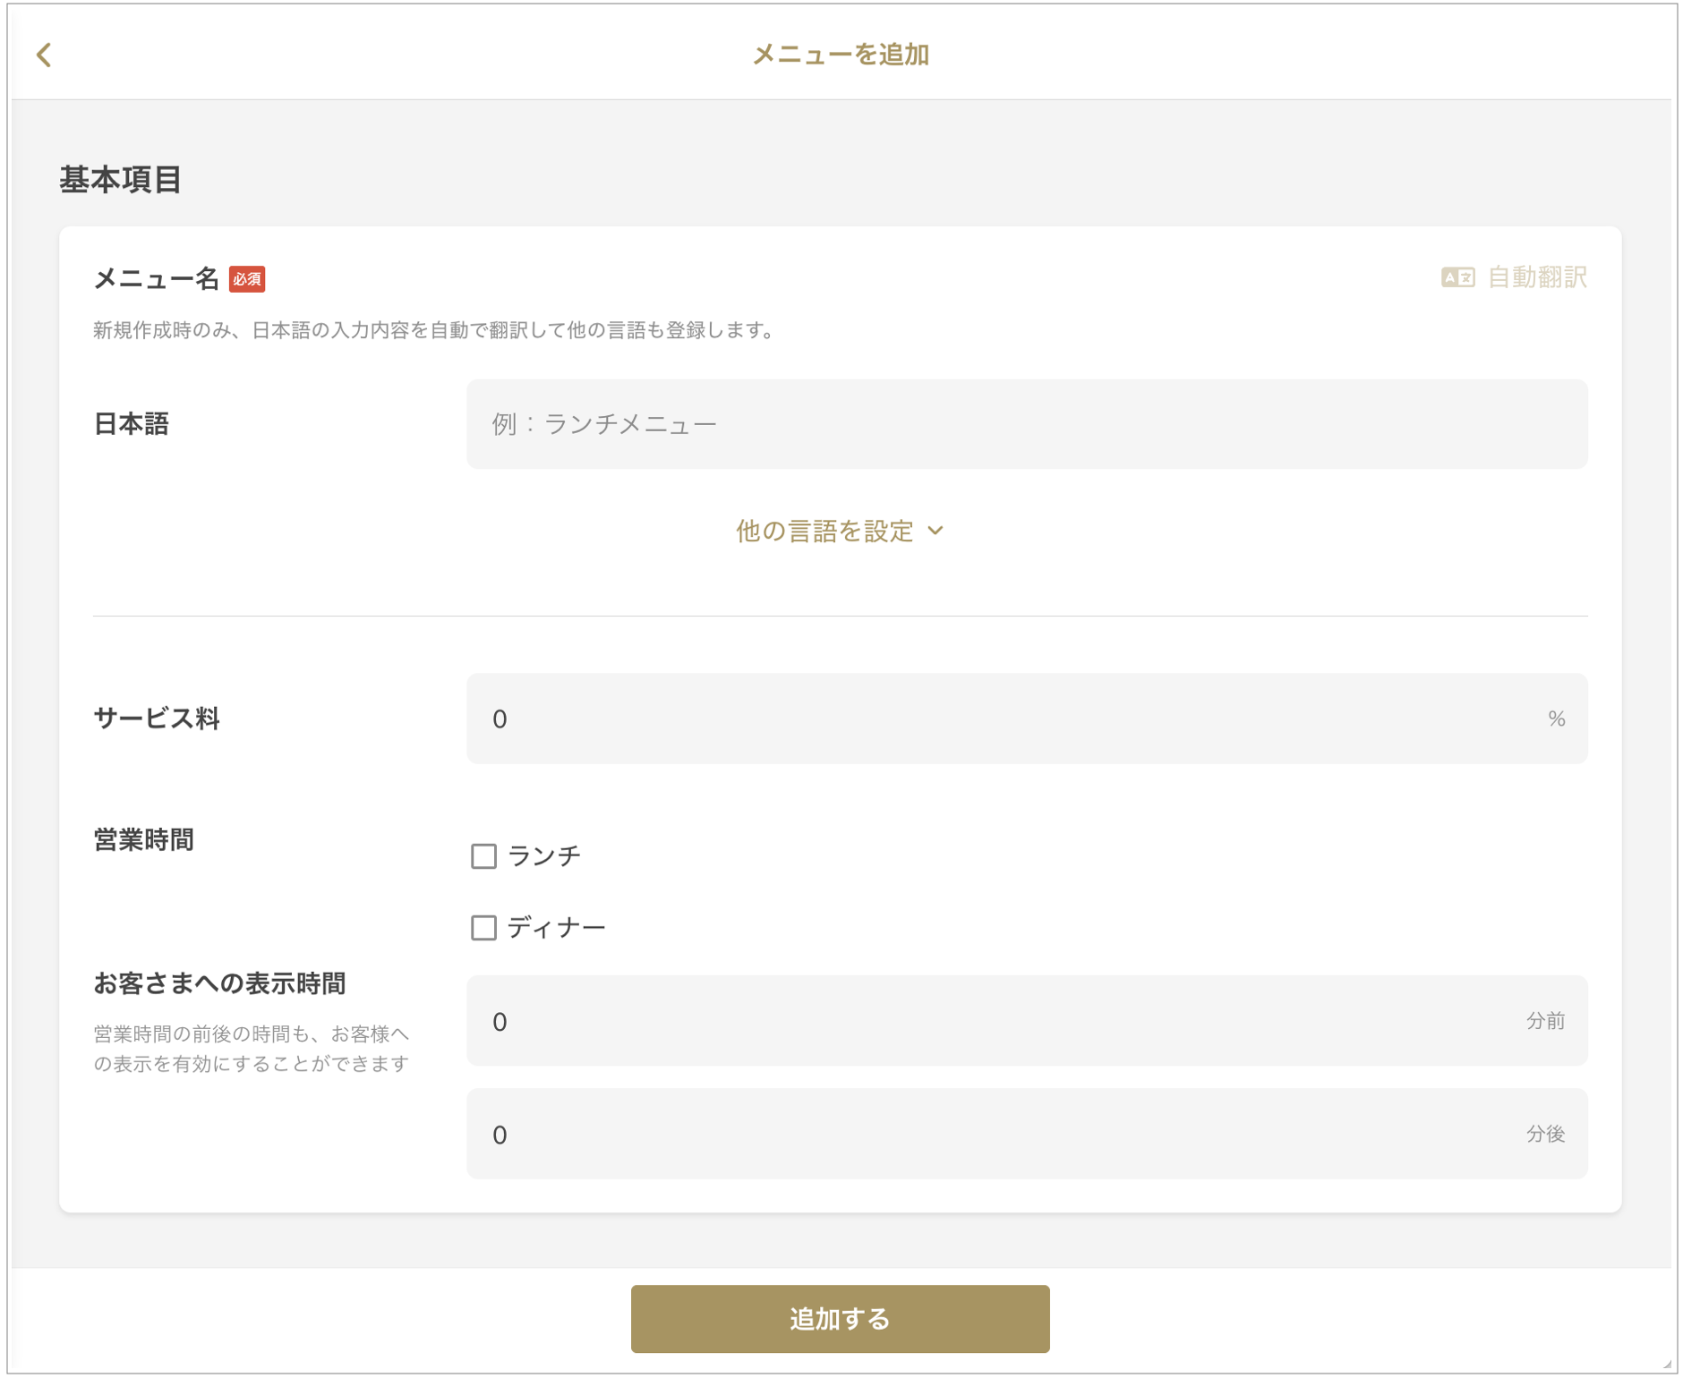Click the 自動翻訳 text label
This screenshot has height=1378, width=1683.
click(x=1536, y=277)
